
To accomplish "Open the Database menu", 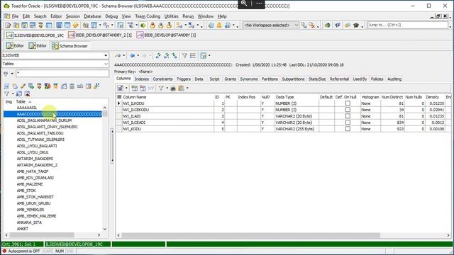I will pos(92,16).
